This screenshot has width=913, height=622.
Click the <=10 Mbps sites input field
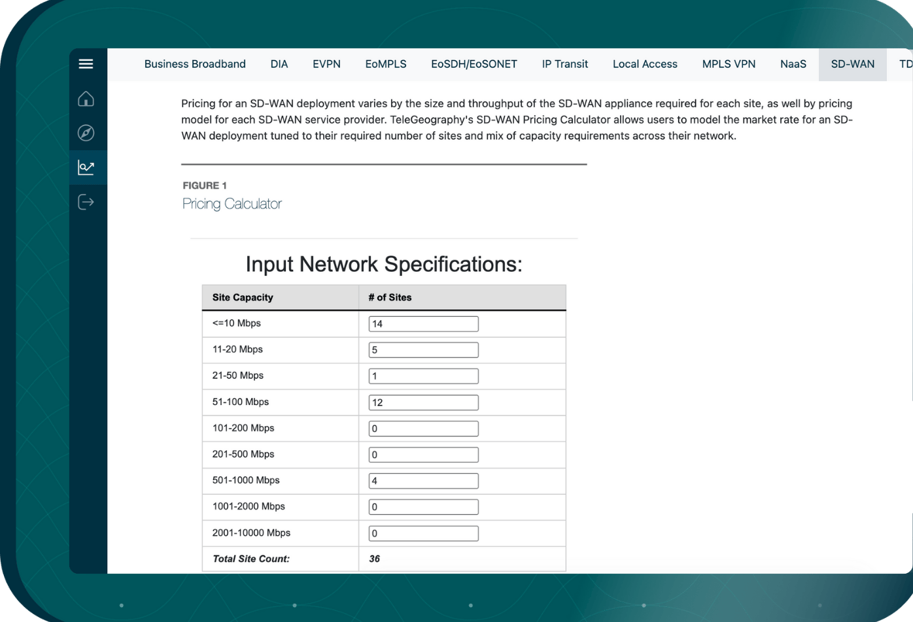click(423, 323)
